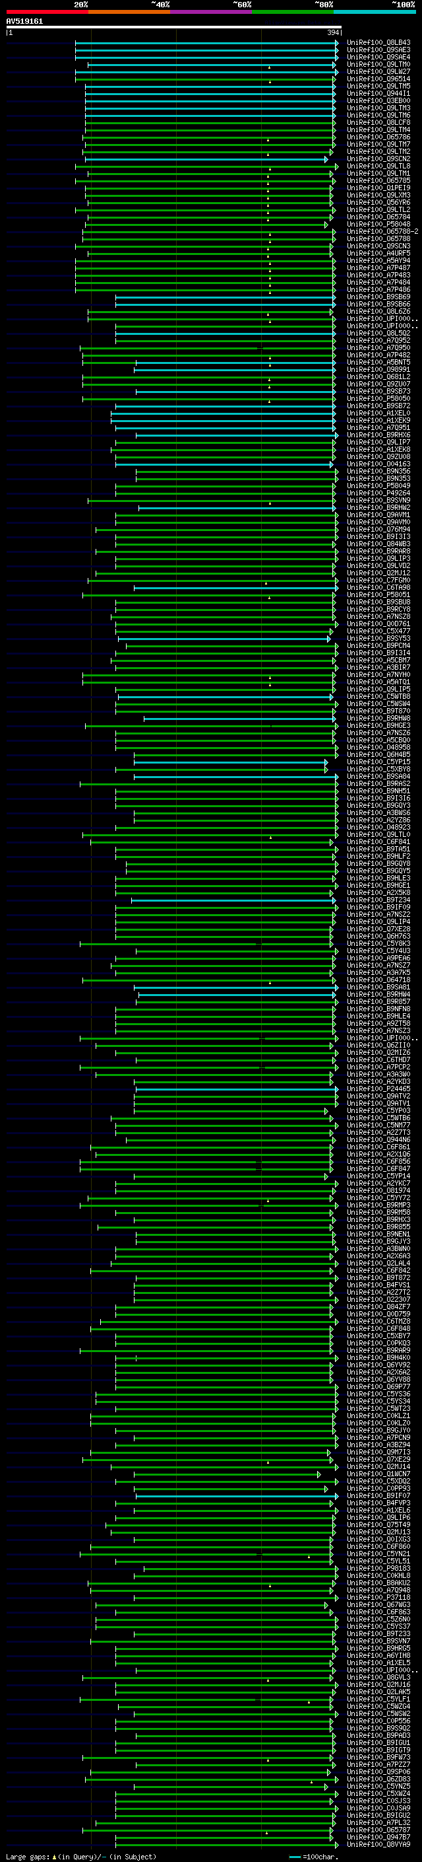Select the UniRef100_Q9LTL8 entry
Viewport: 422px width, 1862px height.
point(378,166)
